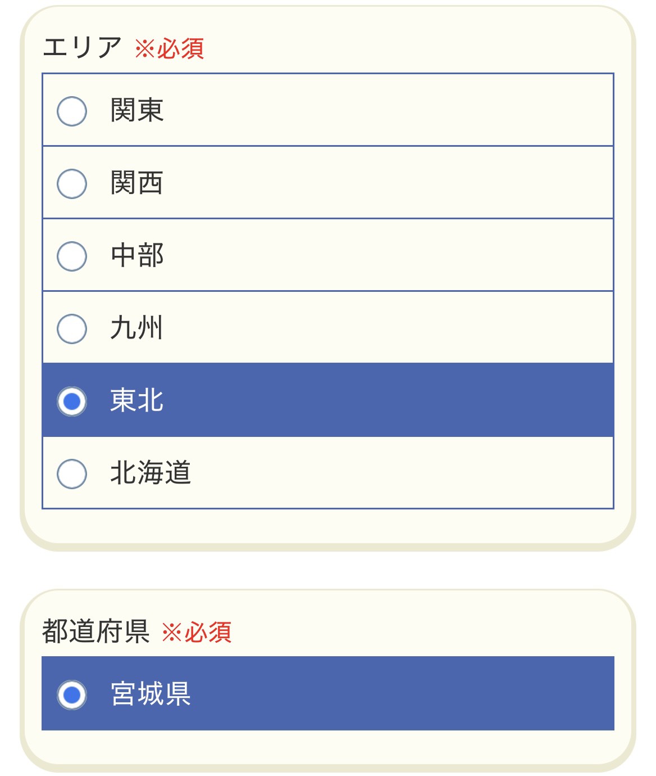Select the 関東 radio button
The image size is (656, 776).
(72, 111)
